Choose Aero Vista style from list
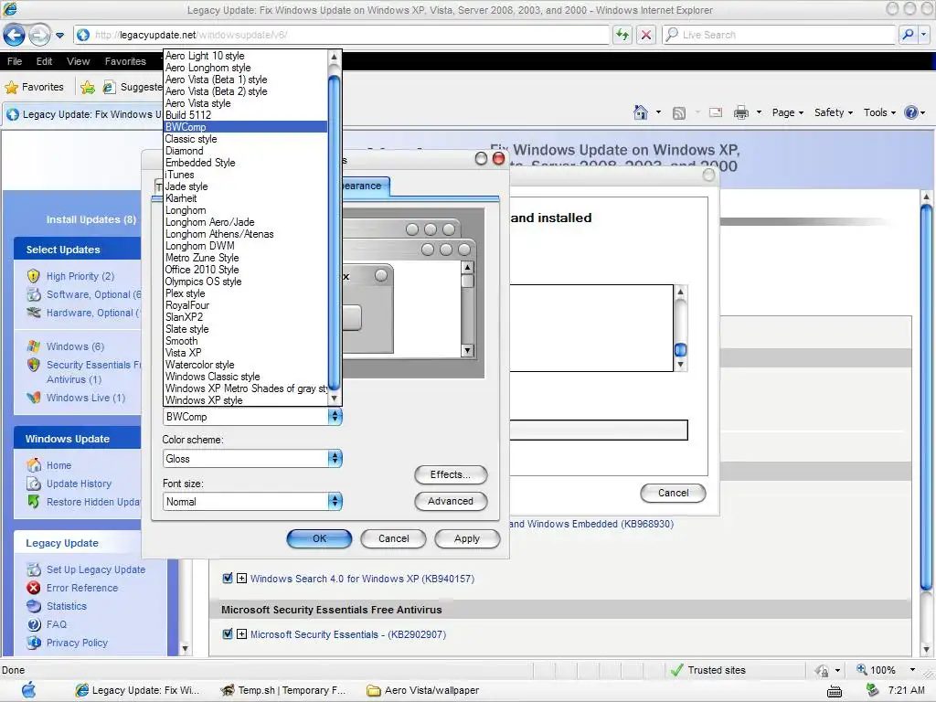Viewport: 936px width, 702px height. coord(245,103)
